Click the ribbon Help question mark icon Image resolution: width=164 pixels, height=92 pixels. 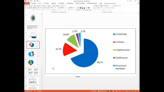tap(128, 1)
